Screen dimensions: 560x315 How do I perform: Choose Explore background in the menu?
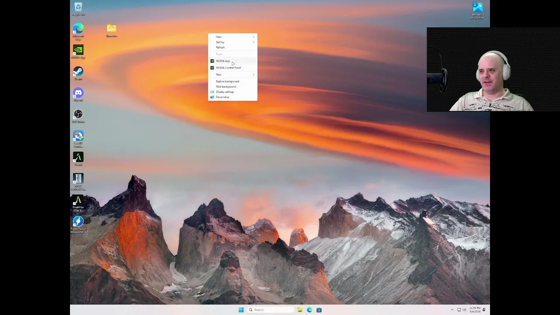233,81
